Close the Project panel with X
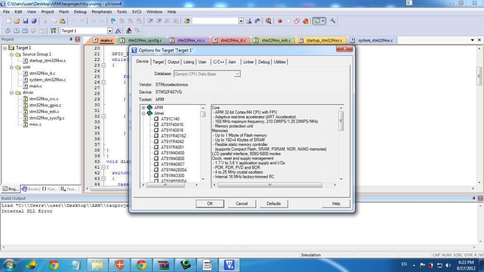 click(x=78, y=40)
